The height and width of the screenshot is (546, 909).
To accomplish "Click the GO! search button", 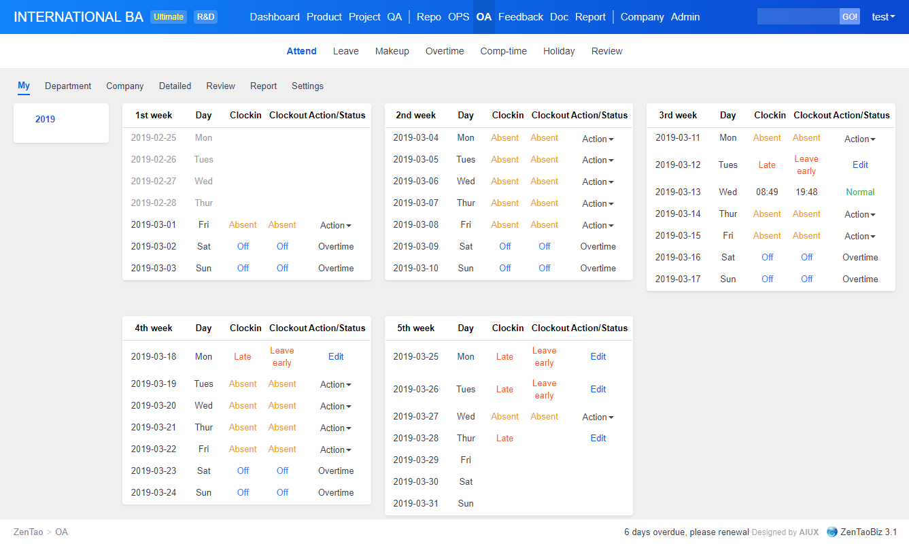I will pyautogui.click(x=850, y=17).
